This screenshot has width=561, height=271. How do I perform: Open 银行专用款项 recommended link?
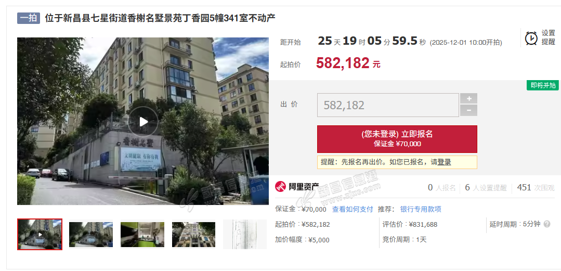click(421, 209)
